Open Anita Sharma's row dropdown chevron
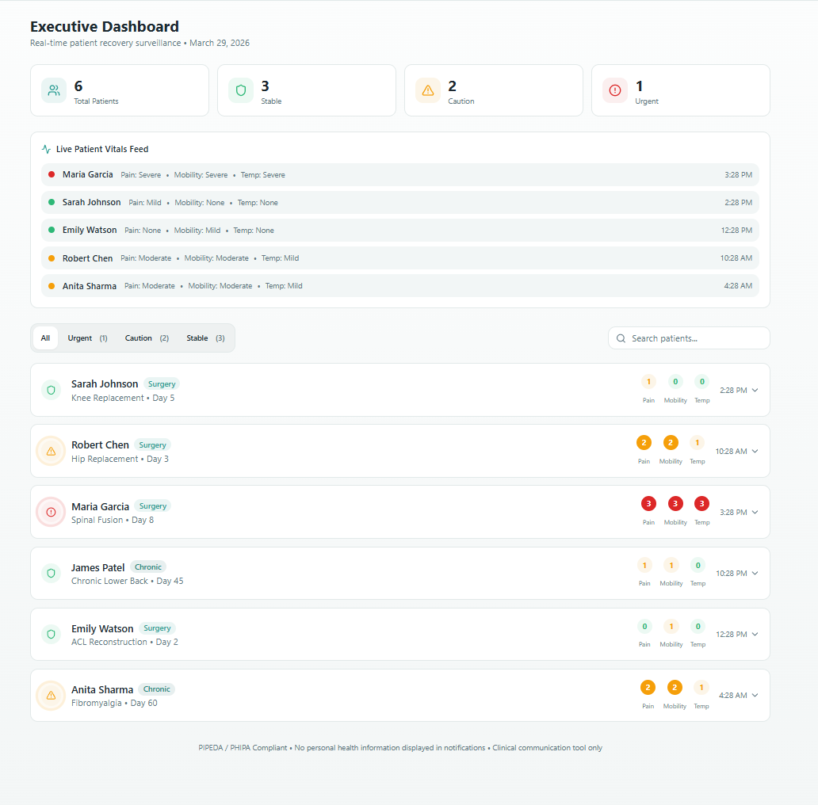Viewport: 818px width, 805px height. pyautogui.click(x=755, y=695)
